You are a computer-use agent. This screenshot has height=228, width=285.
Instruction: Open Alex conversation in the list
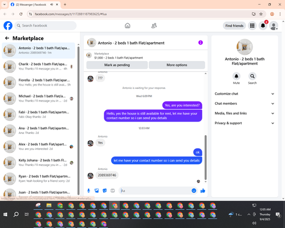(38, 146)
